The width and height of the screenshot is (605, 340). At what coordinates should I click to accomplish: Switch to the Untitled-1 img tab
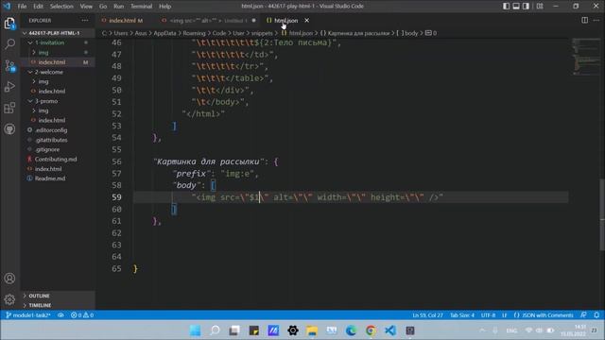[x=209, y=21]
